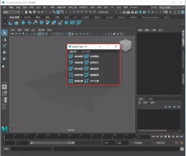Toggle the four-pane layout button
The width and height of the screenshot is (186, 156).
5,93
